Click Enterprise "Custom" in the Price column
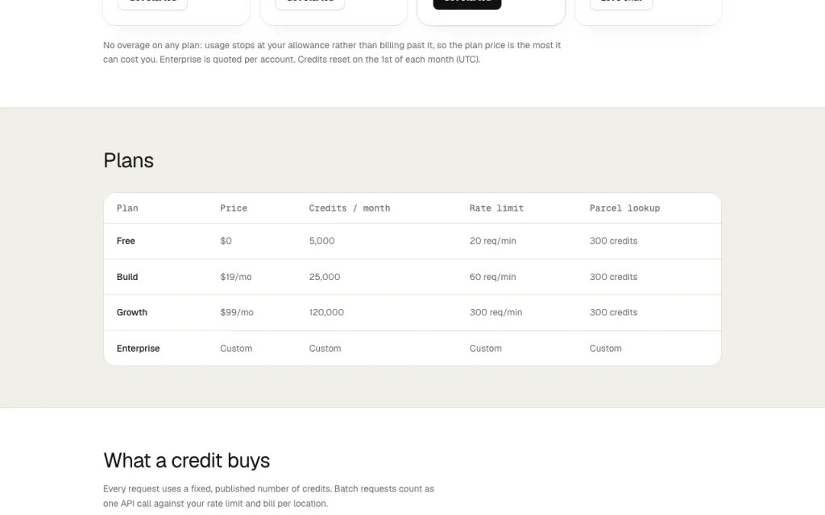825x515 pixels. coord(236,348)
